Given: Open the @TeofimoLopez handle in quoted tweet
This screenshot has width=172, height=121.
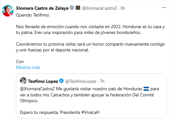Looking at the screenshot, I should 81,81.
